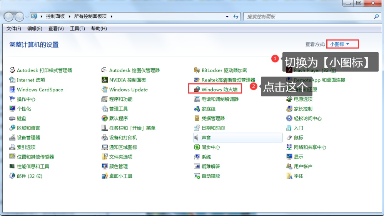Click the 显示 link
The image size is (384, 216).
298,157
